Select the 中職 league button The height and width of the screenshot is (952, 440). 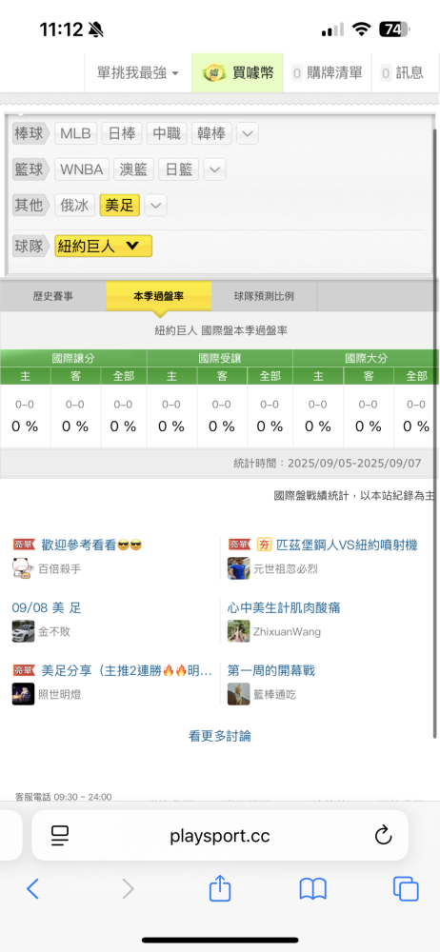[167, 133]
